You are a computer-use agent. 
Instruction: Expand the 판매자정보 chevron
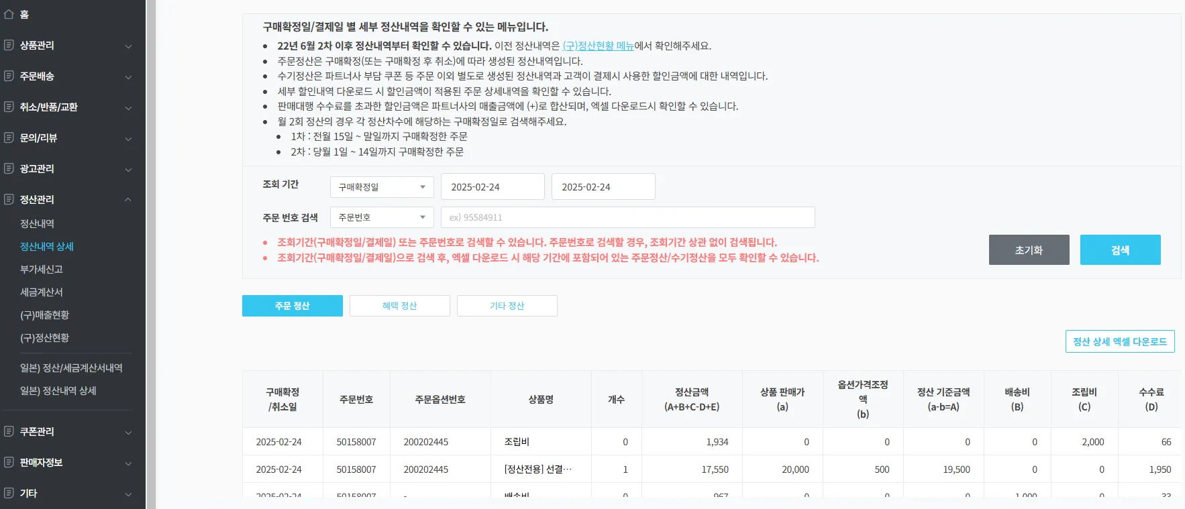[x=128, y=463]
